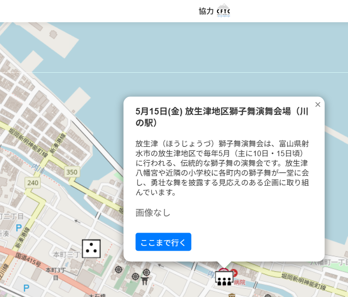
Task: Click the torii gate shrine icon
Action: coord(144,281)
